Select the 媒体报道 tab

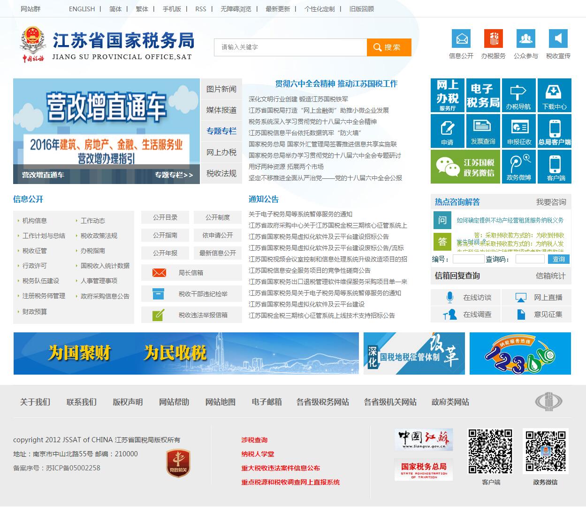point(221,110)
